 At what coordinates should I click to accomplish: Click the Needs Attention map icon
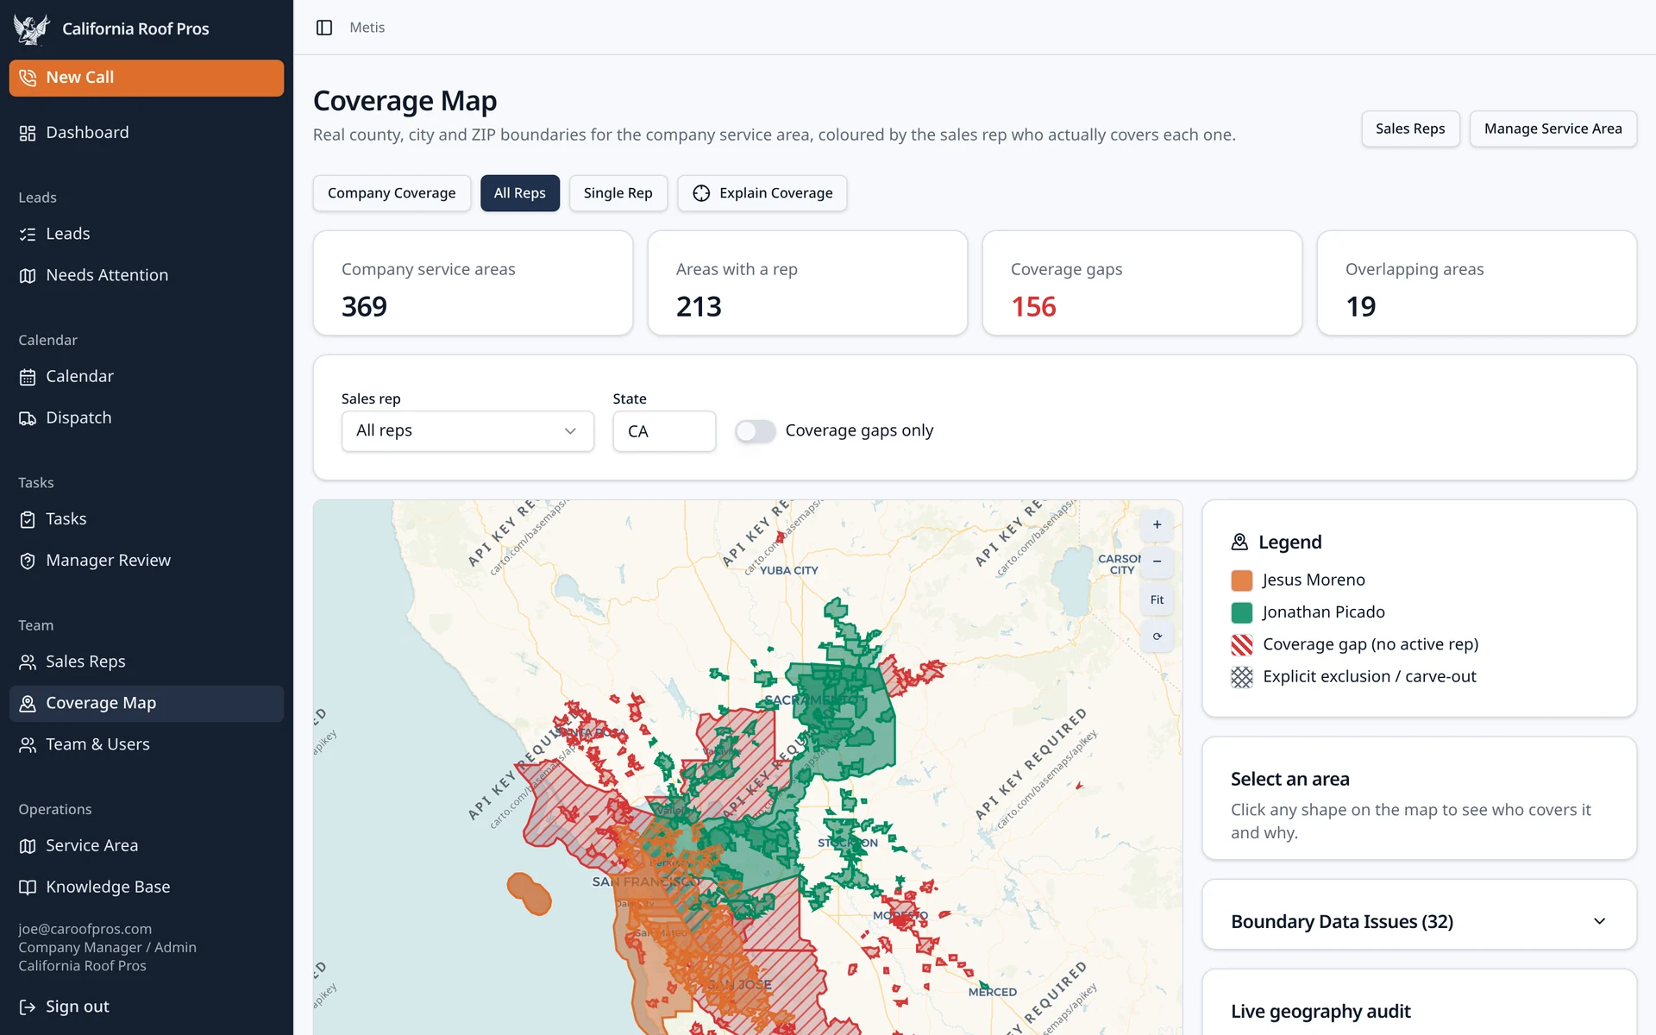(x=28, y=276)
